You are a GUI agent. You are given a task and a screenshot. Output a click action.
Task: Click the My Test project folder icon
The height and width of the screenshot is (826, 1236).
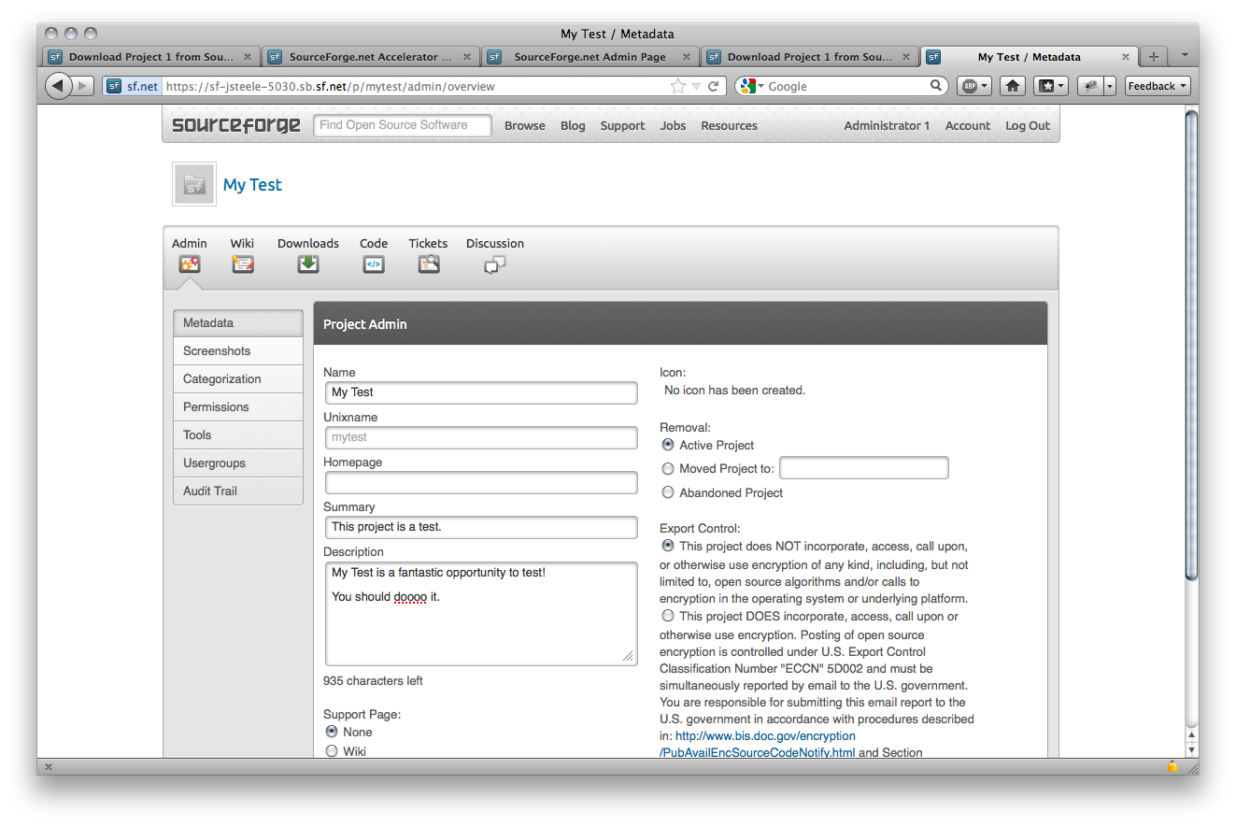(193, 183)
